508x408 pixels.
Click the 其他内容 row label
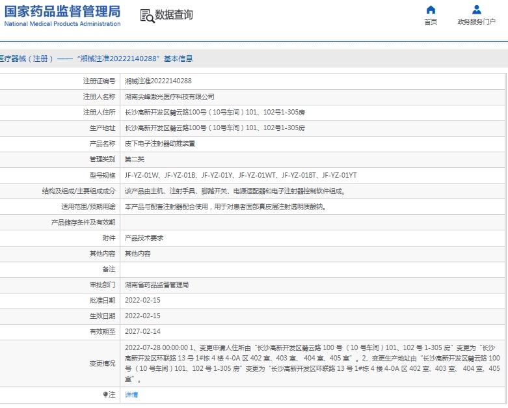click(x=102, y=253)
